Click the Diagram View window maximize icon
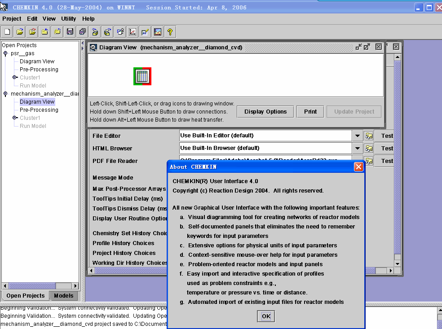This screenshot has width=442, height=329. tap(367, 47)
